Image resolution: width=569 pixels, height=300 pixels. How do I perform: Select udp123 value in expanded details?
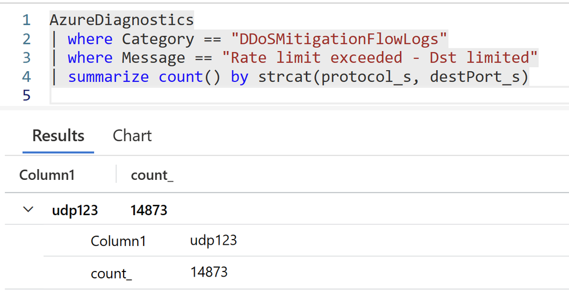(214, 240)
